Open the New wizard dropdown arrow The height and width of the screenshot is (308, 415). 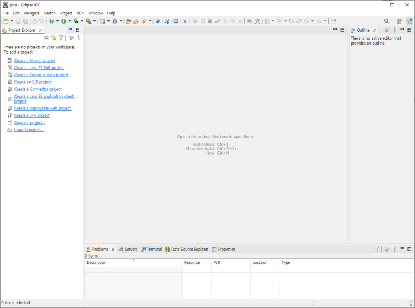12,21
